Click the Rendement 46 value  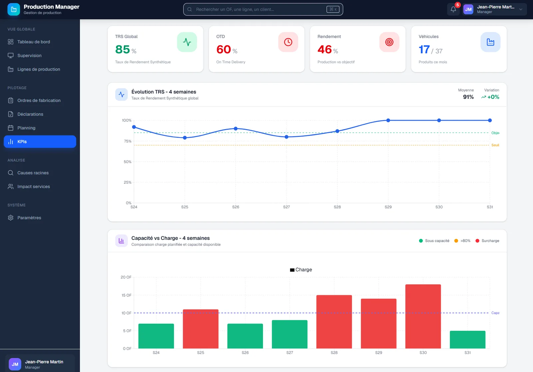[325, 50]
